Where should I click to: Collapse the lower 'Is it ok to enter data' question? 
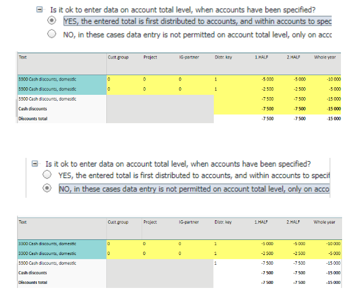click(35, 164)
